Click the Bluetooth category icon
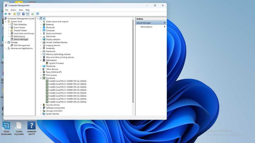 coord(44,27)
